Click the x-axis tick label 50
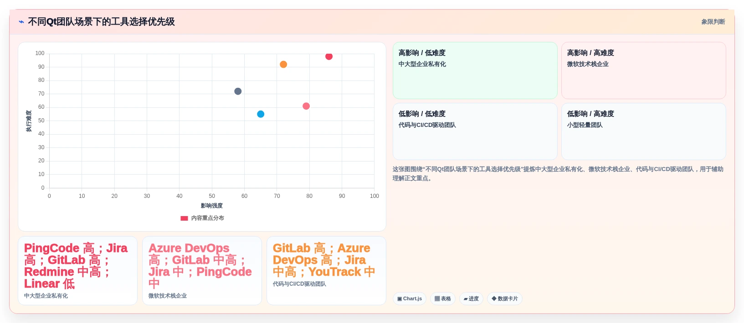The width and height of the screenshot is (744, 323). [x=212, y=196]
